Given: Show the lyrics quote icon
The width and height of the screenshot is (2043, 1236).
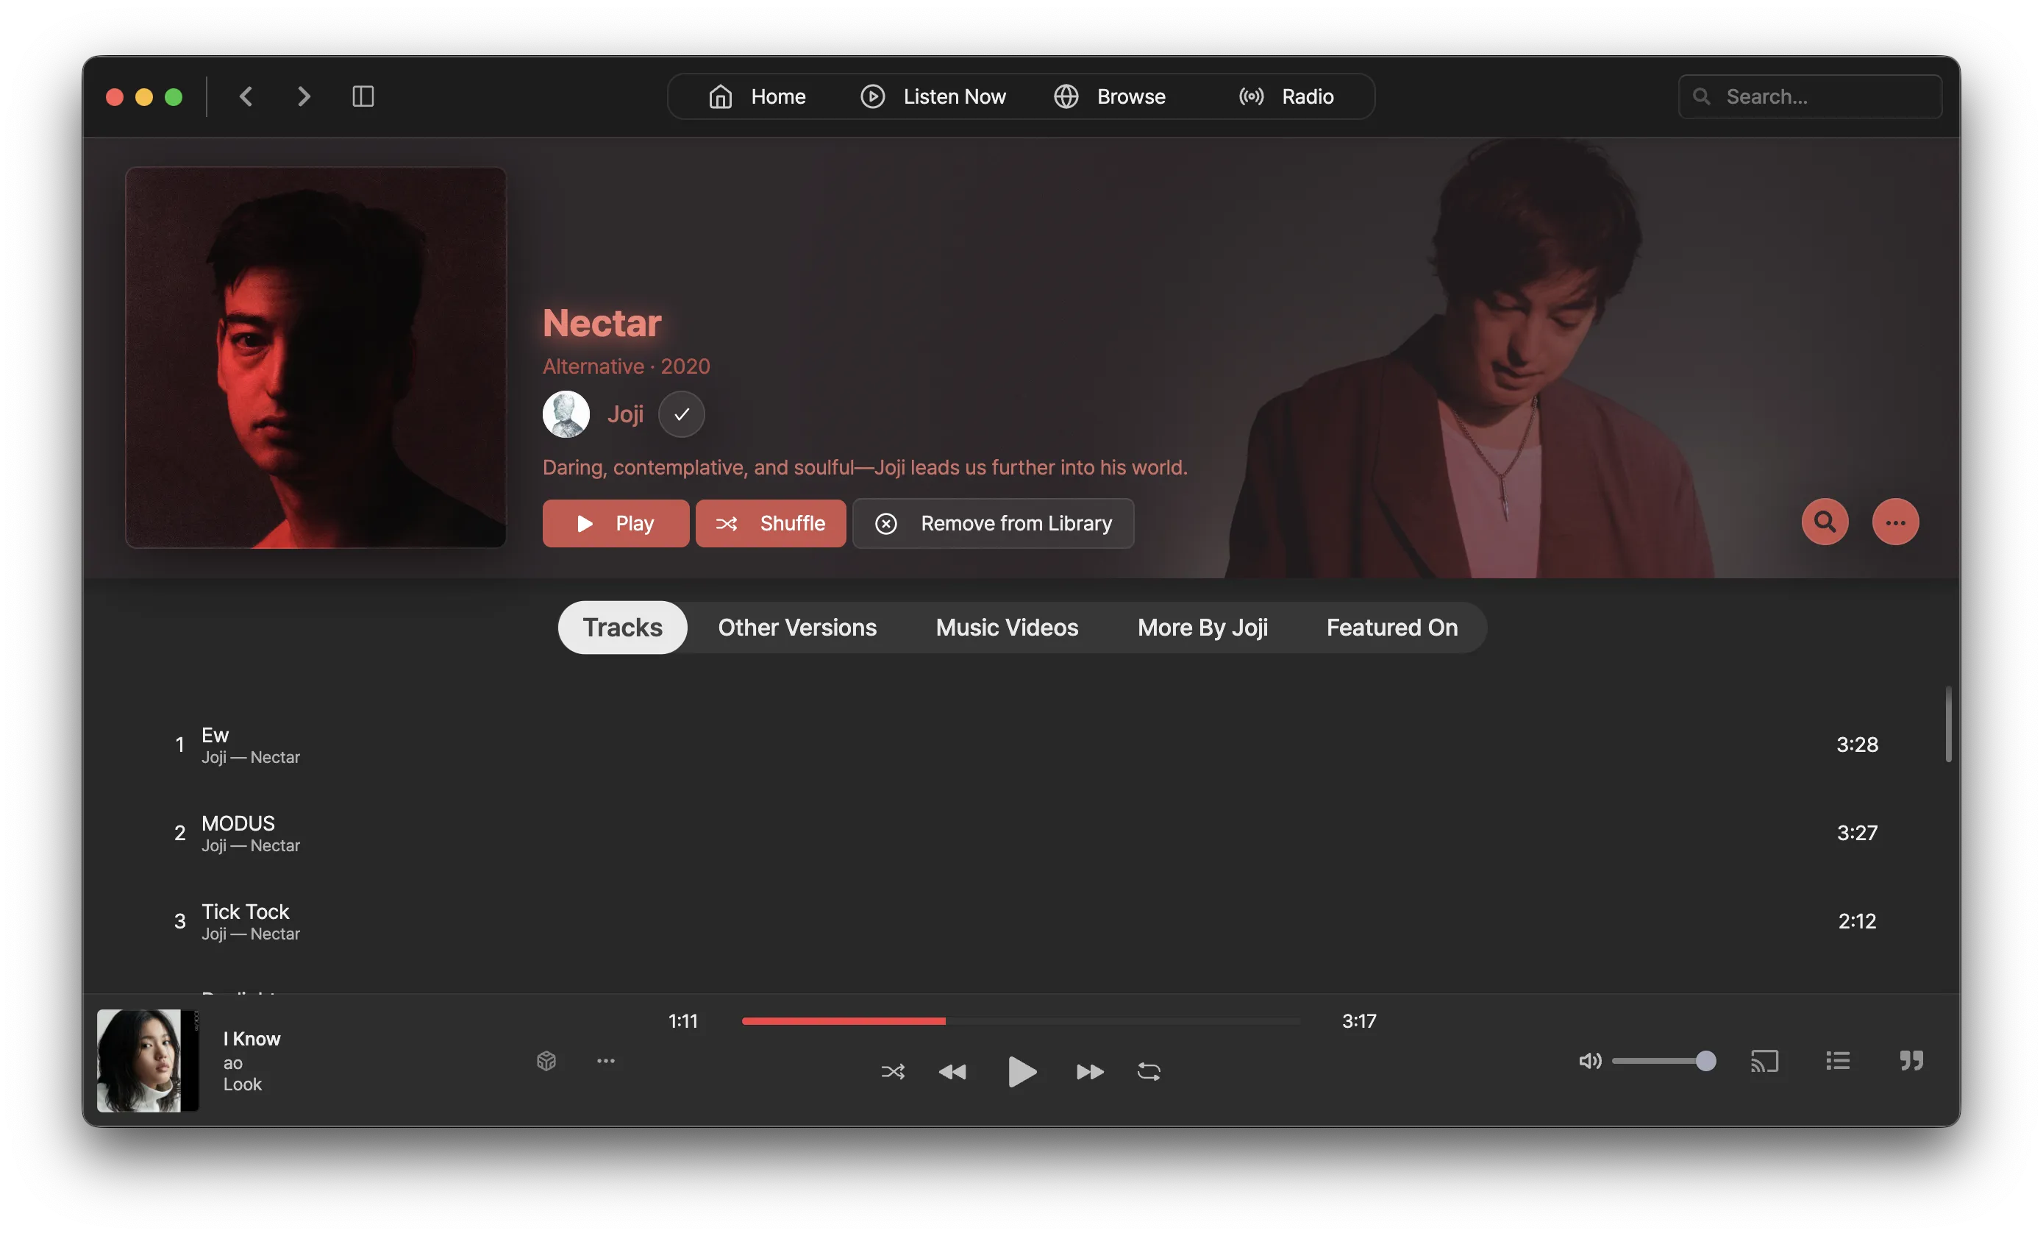Looking at the screenshot, I should 1911,1061.
